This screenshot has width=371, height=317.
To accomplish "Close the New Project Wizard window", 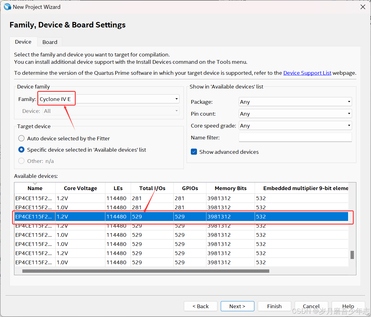I will 363,7.
